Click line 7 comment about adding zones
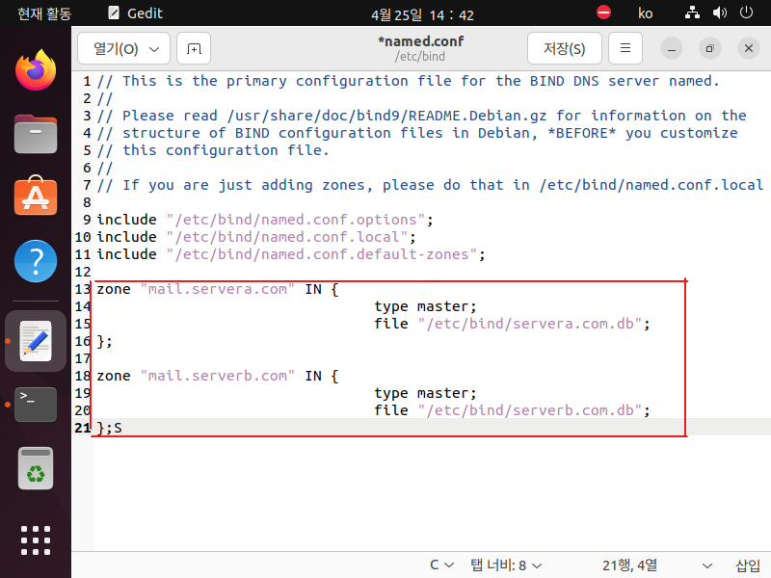This screenshot has height=578, width=771. click(x=430, y=185)
